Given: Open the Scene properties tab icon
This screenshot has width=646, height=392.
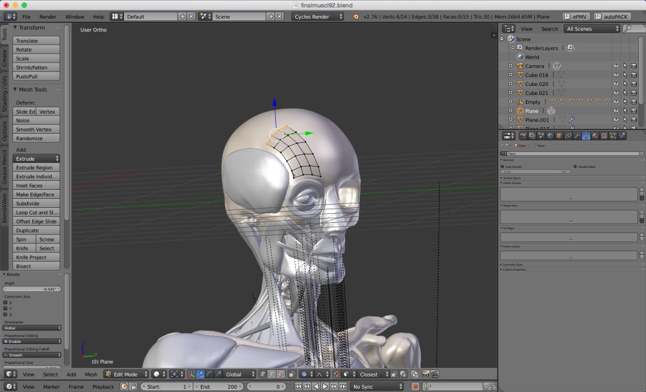Looking at the screenshot, I should [541, 136].
